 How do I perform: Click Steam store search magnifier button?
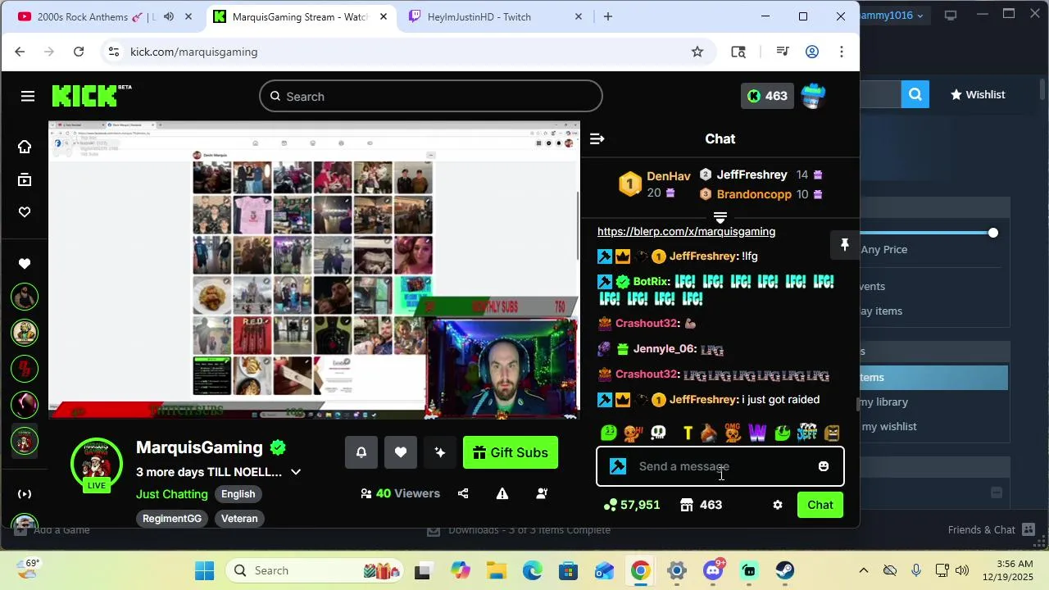click(915, 94)
